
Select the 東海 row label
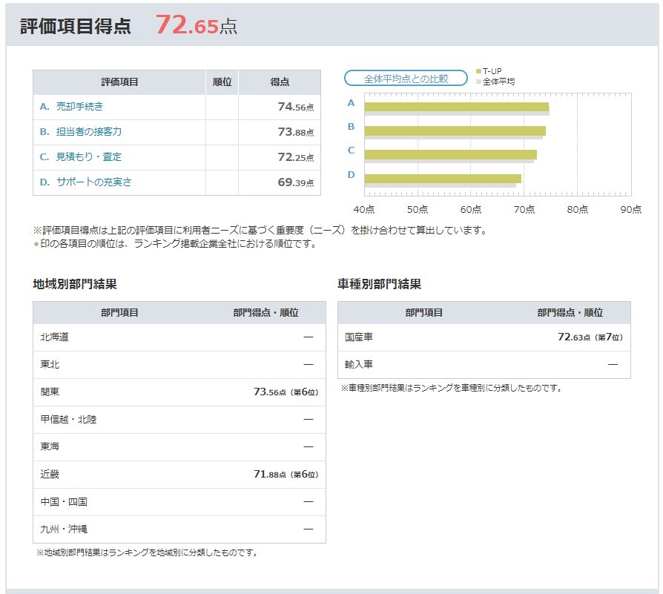pos(50,446)
